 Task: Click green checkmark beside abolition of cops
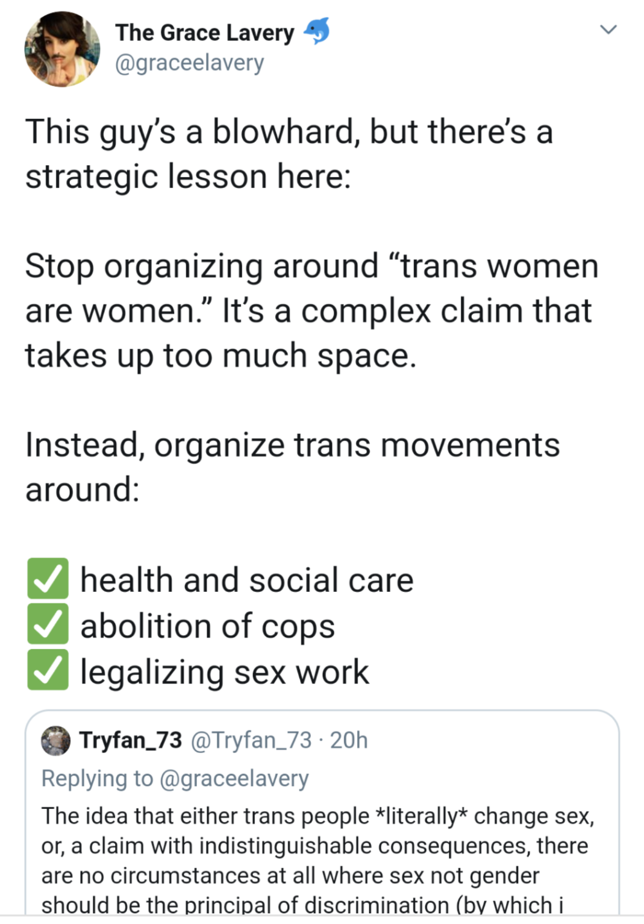(x=48, y=624)
